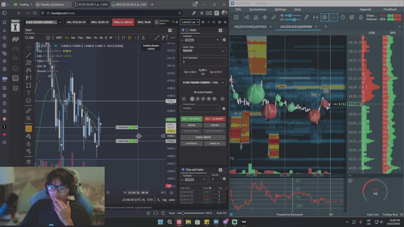Open the Bookmap Connections menu
This screenshot has height=227, width=404.
click(258, 9)
